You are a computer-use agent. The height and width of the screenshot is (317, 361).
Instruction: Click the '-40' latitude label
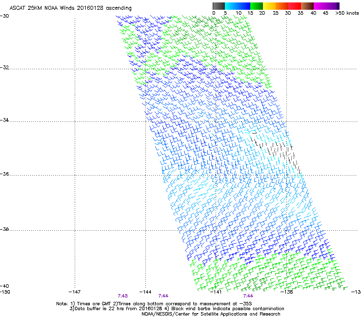(4, 286)
